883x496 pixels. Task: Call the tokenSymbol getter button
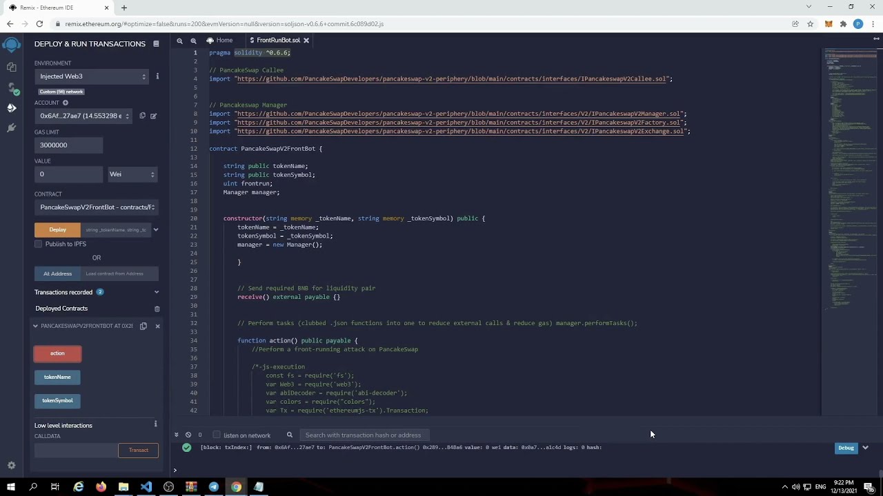click(57, 400)
